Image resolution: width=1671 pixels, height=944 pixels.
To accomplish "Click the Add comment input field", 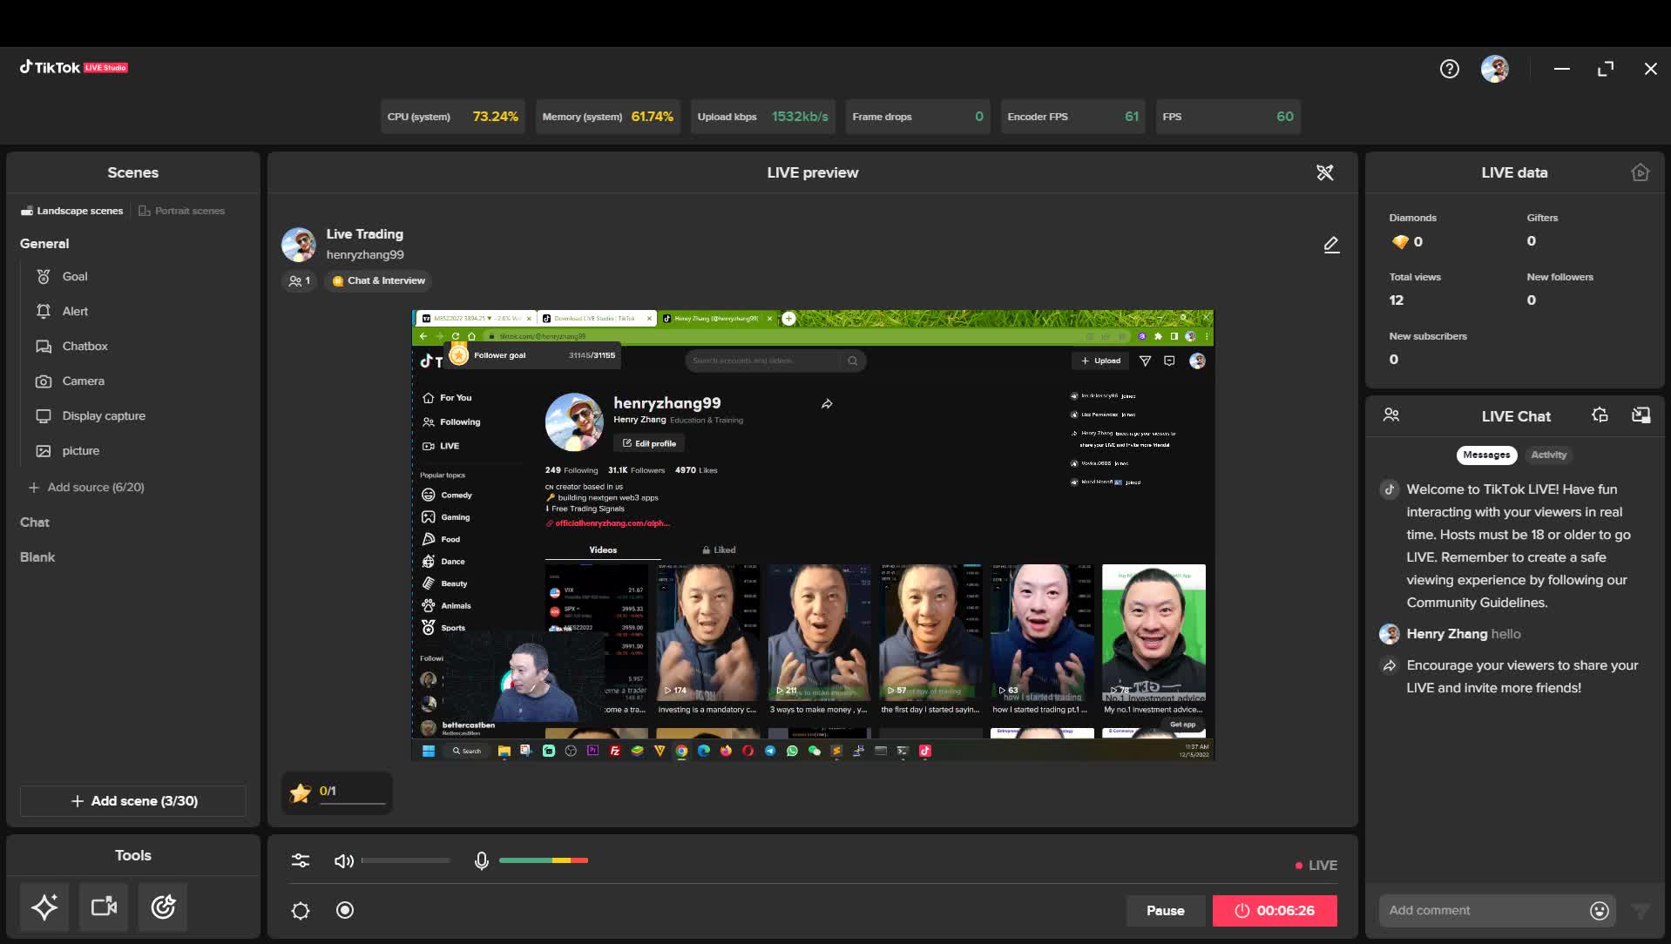I will click(1485, 911).
